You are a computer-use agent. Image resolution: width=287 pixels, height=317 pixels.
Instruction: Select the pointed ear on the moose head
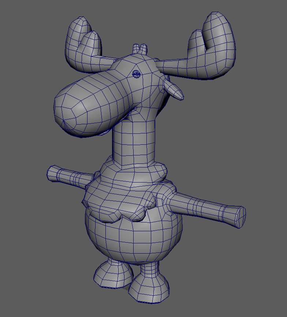(174, 90)
